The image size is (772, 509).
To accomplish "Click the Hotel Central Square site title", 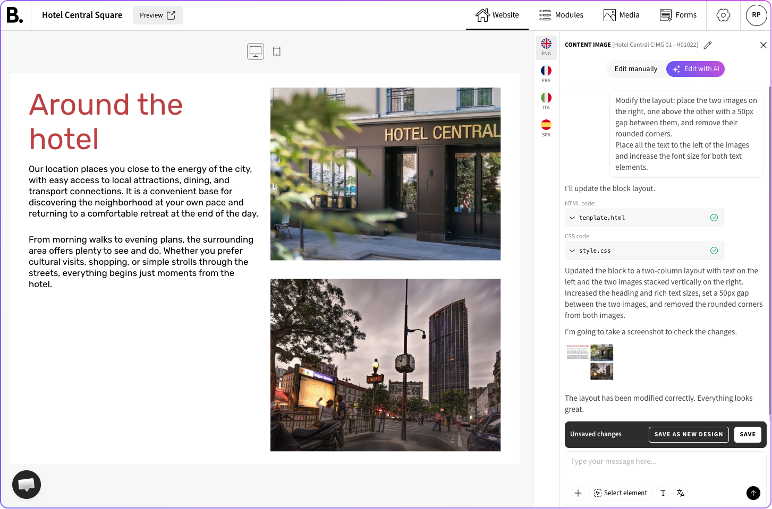I will (82, 15).
